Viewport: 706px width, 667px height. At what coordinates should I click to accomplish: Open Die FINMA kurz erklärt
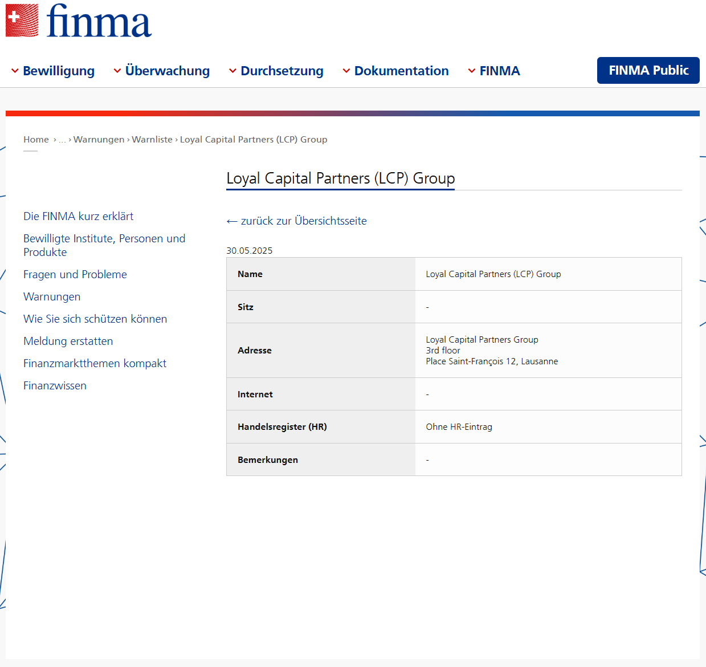(78, 216)
